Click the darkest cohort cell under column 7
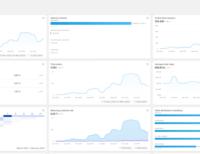This screenshot has width=200, height=154. coord(7,116)
